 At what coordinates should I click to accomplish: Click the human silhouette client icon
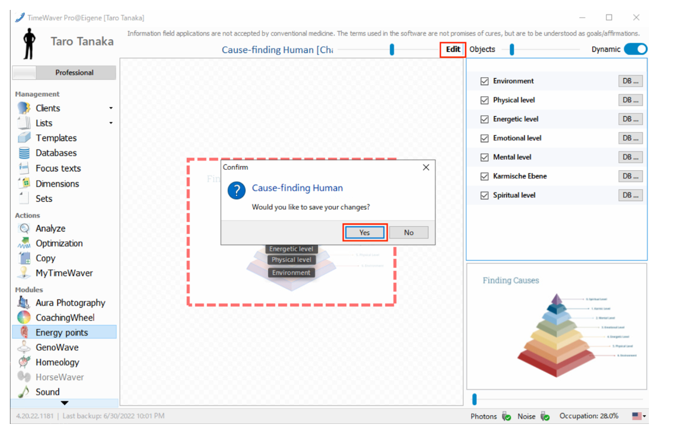click(29, 43)
